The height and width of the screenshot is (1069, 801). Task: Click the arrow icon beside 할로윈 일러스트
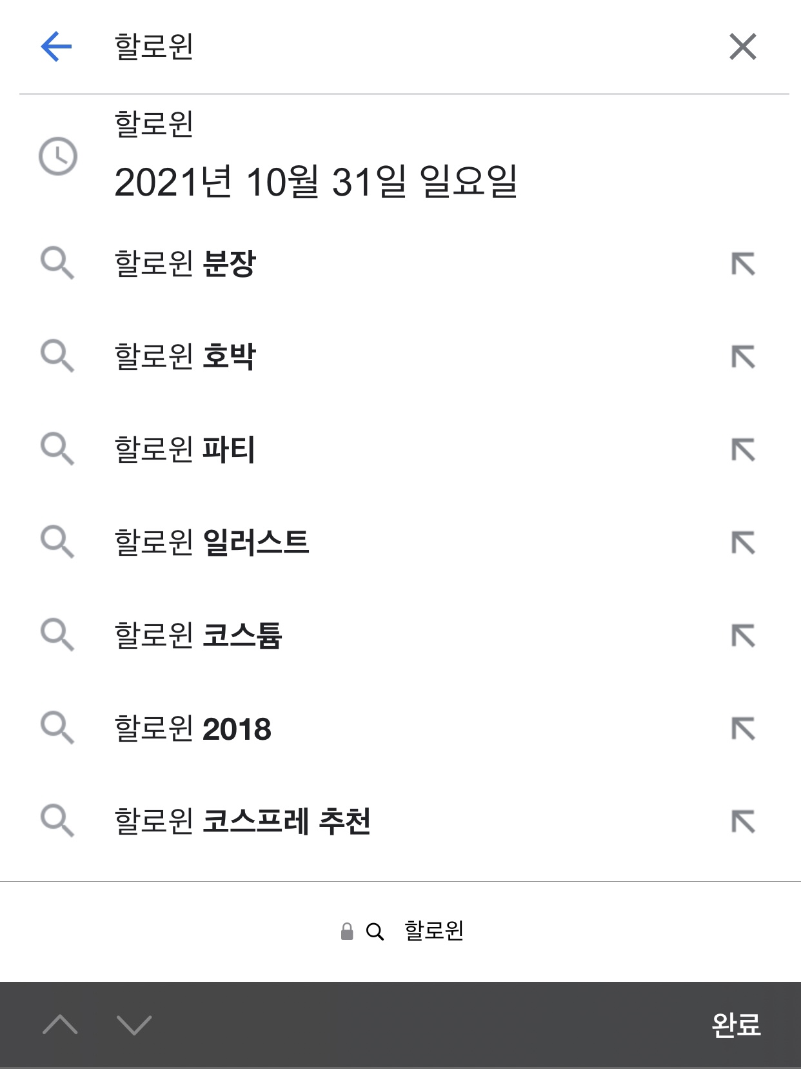(743, 542)
